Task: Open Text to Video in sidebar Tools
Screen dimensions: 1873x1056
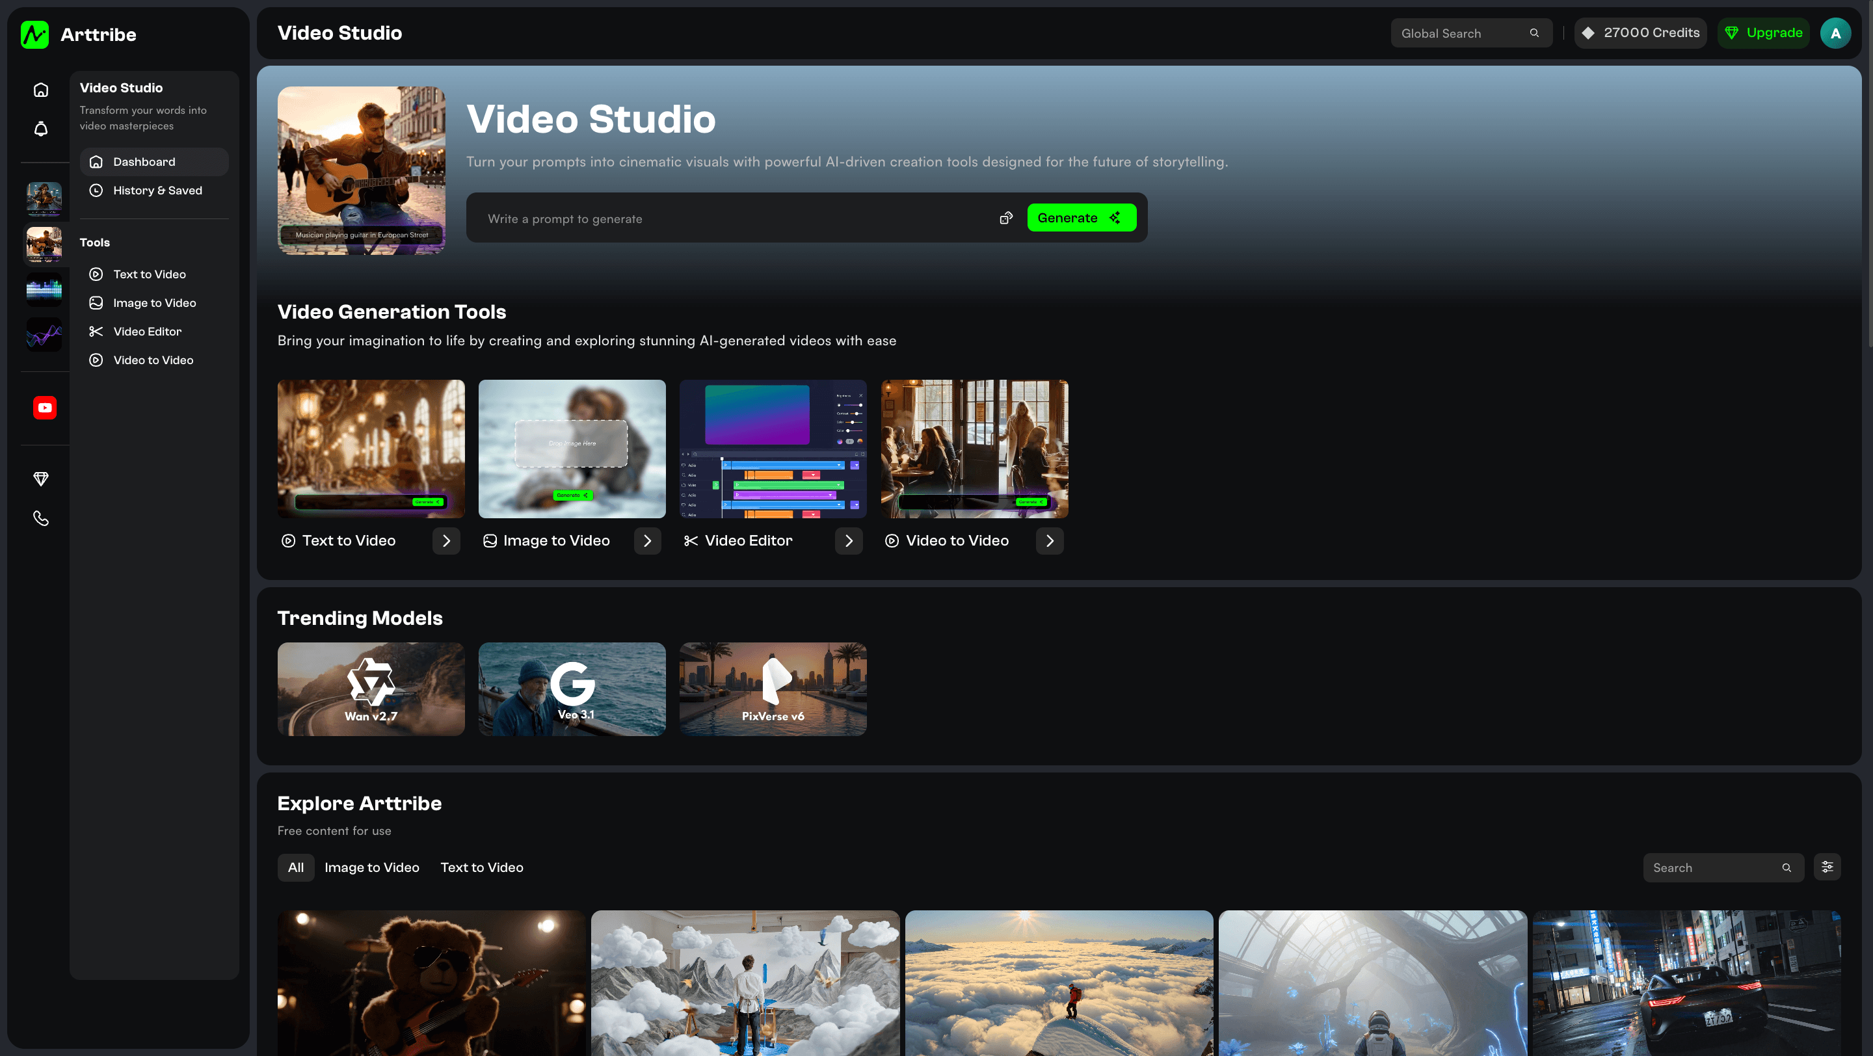Action: click(x=154, y=274)
